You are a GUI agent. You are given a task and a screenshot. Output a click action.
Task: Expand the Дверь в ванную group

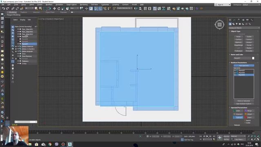[x=16, y=47]
